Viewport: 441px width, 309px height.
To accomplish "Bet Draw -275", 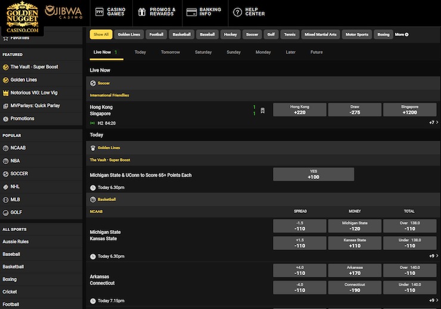I will click(355, 110).
